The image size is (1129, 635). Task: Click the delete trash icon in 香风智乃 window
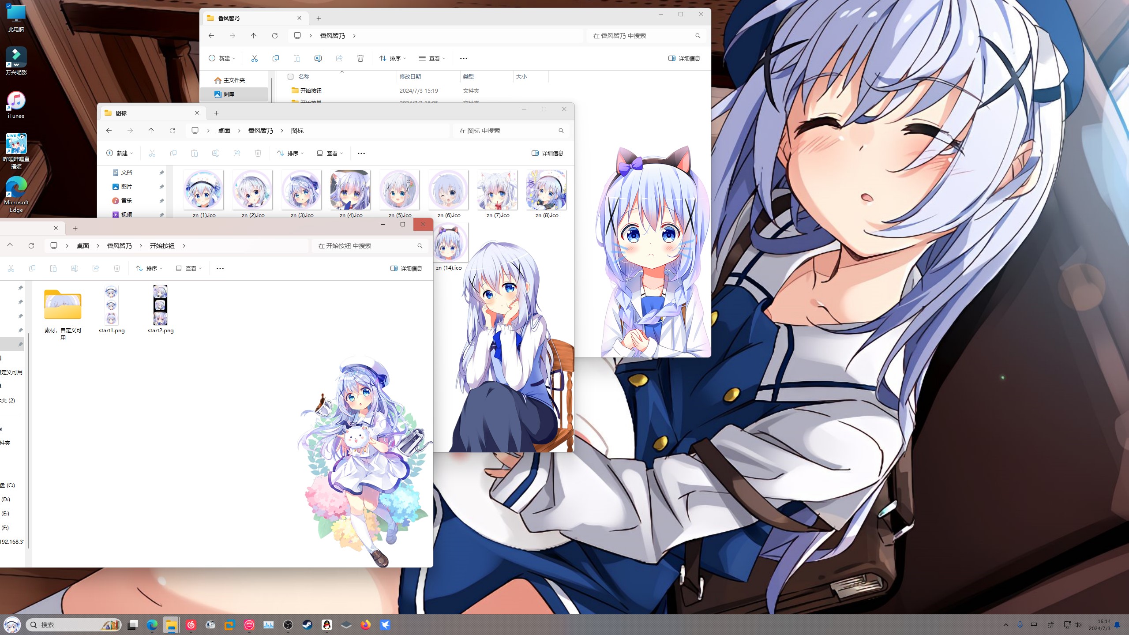point(360,58)
